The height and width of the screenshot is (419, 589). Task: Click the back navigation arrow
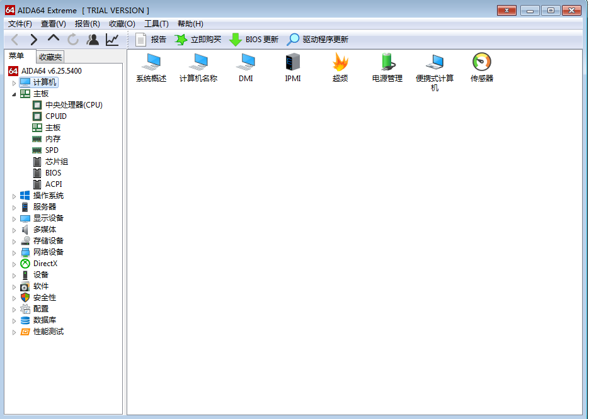tap(14, 38)
